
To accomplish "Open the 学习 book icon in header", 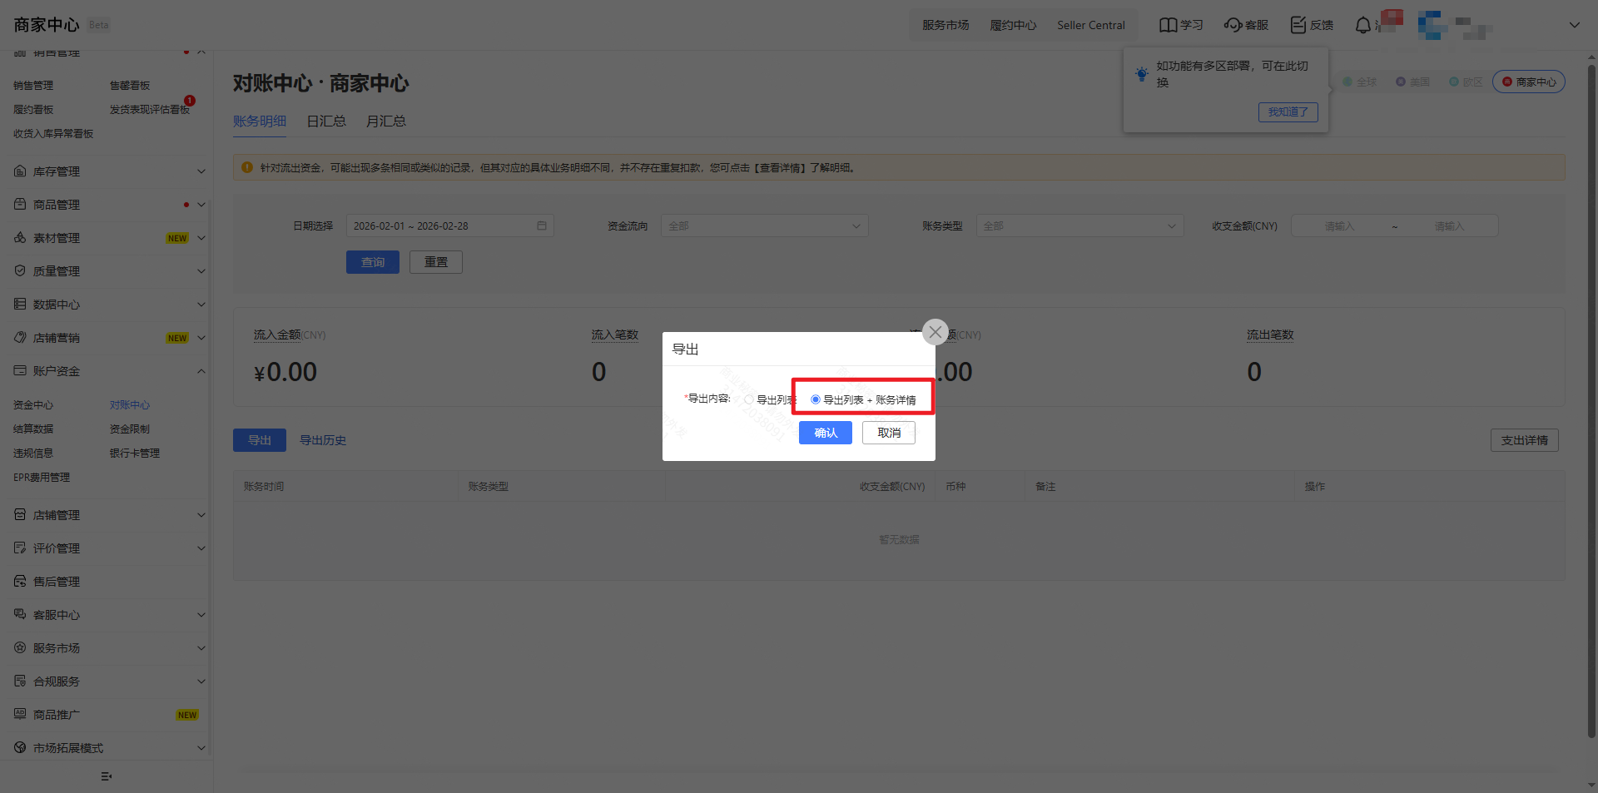I will 1168,25.
